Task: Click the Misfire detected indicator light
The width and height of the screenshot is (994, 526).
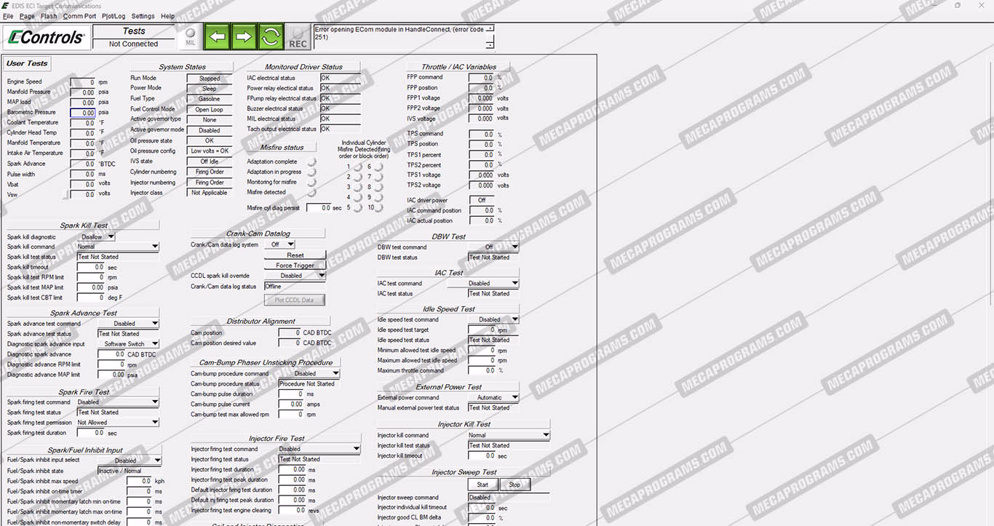Action: (x=312, y=193)
